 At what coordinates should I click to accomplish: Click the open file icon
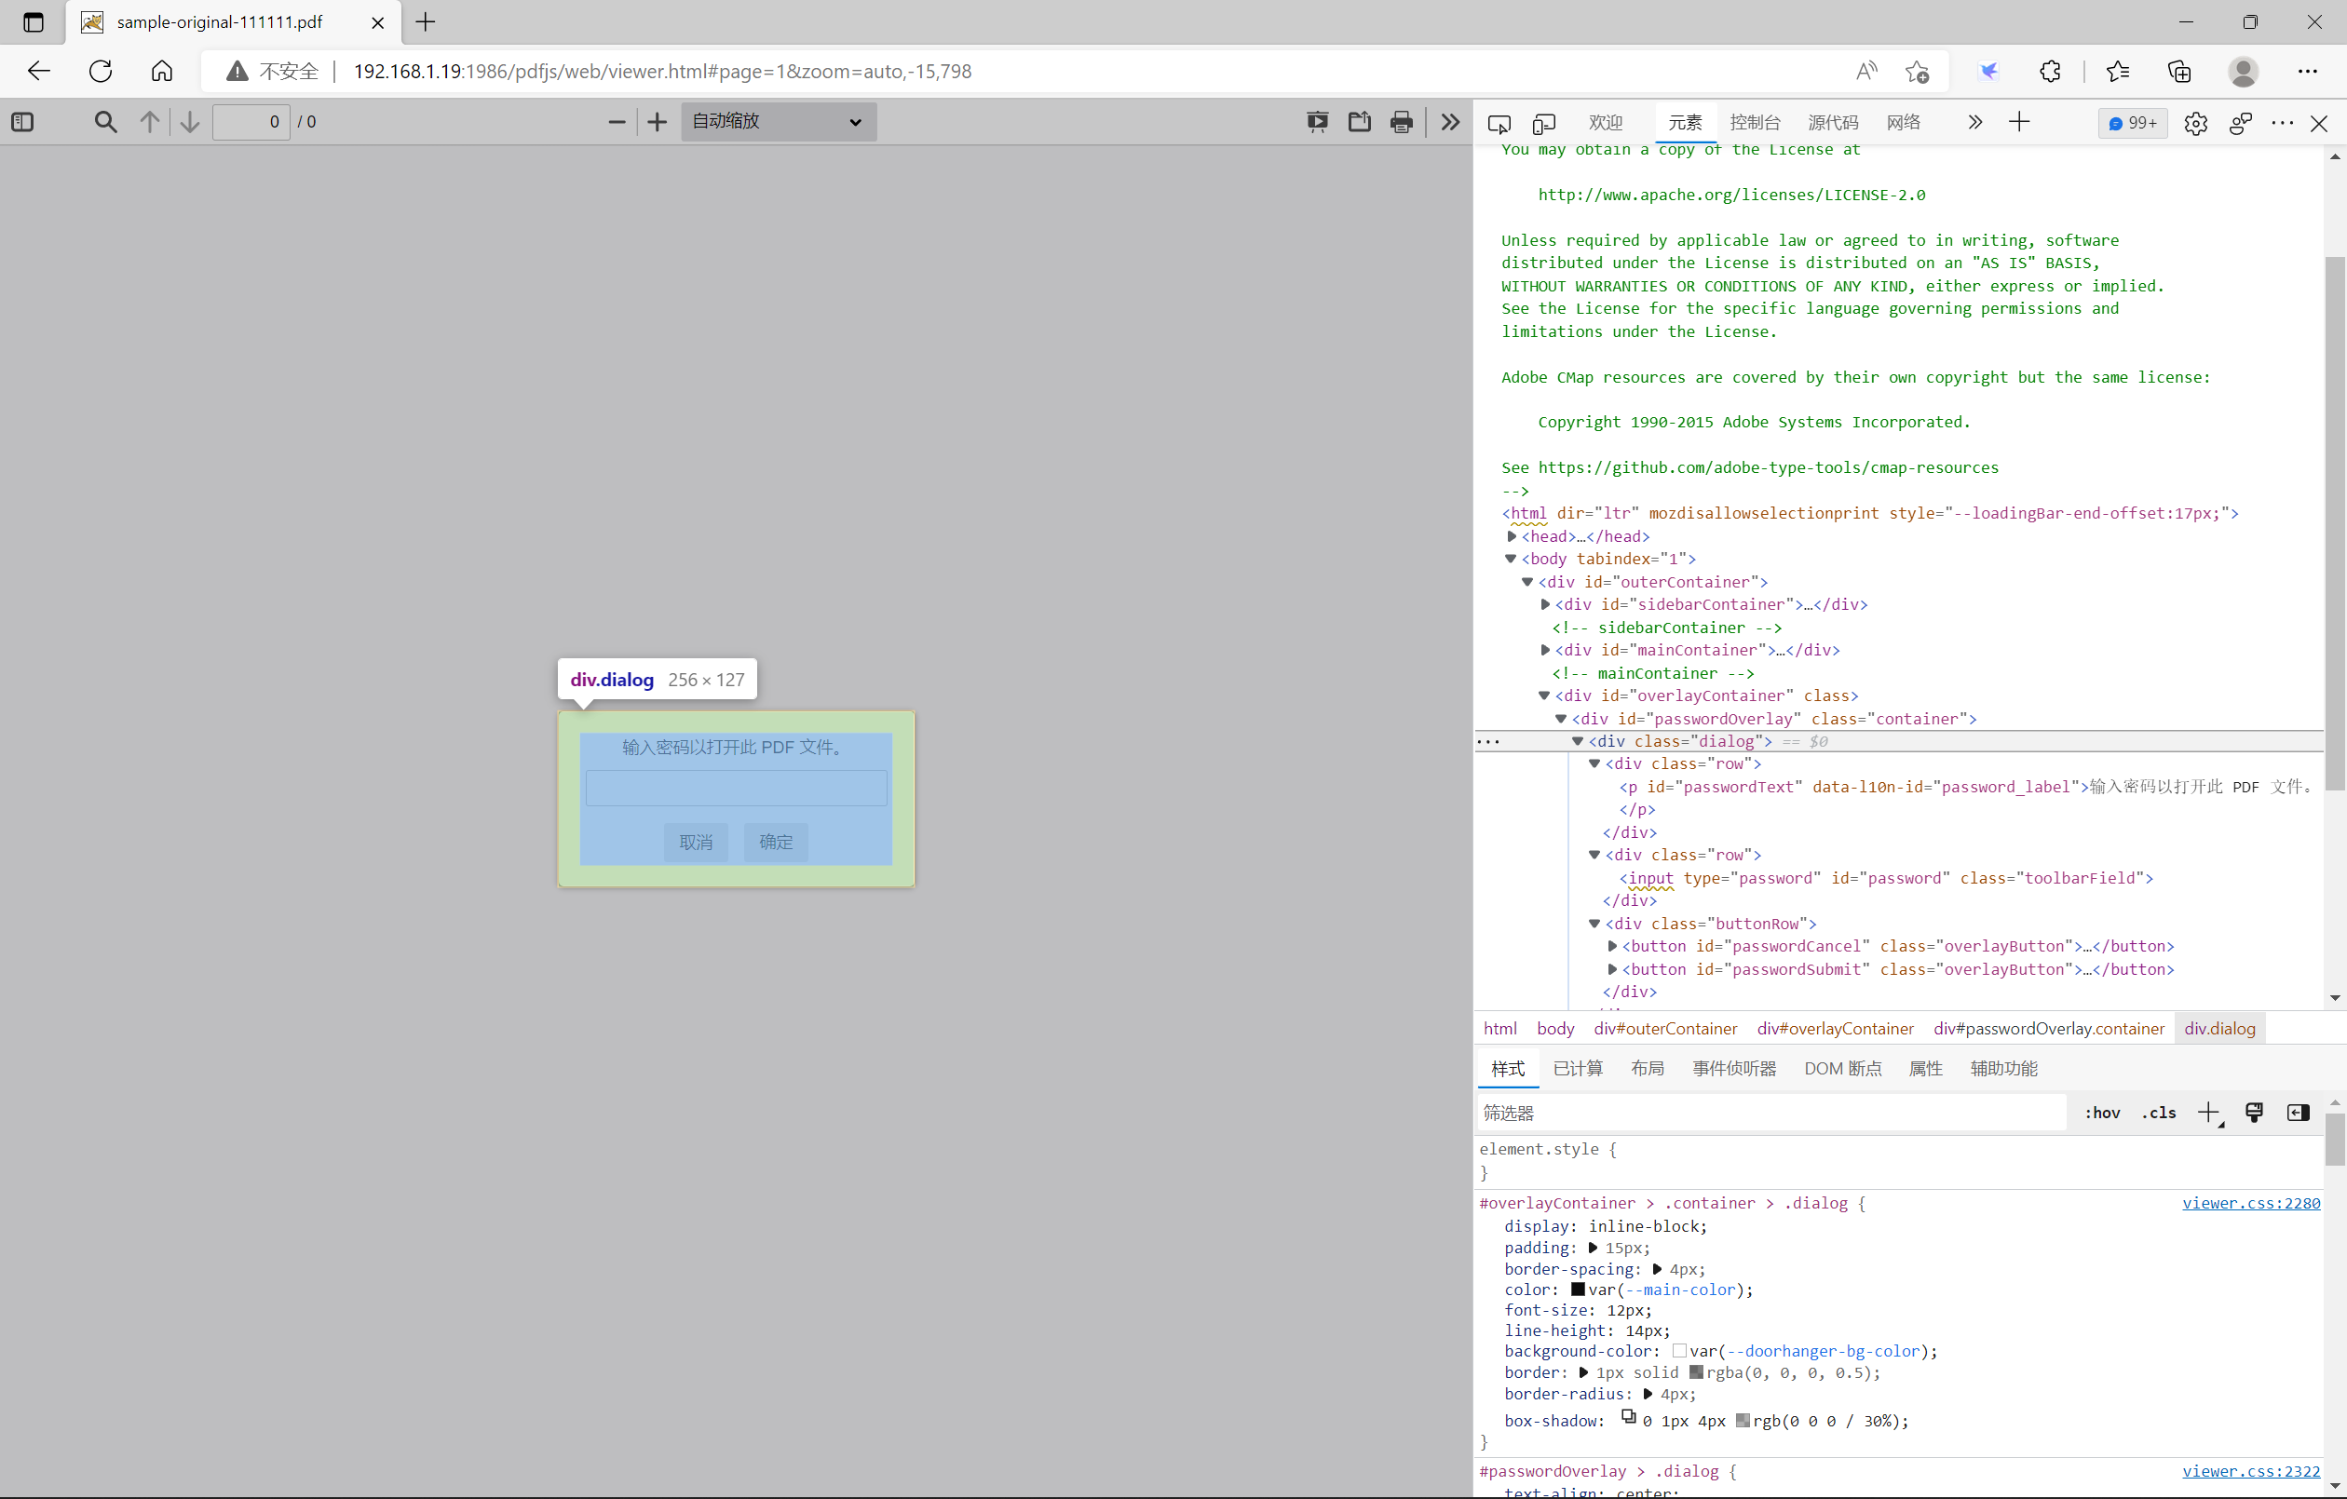click(x=1359, y=122)
